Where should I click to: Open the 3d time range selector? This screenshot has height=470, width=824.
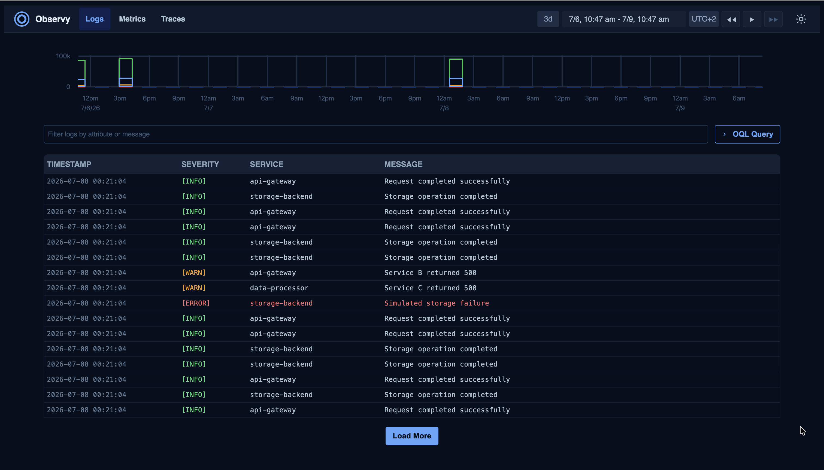(x=548, y=19)
